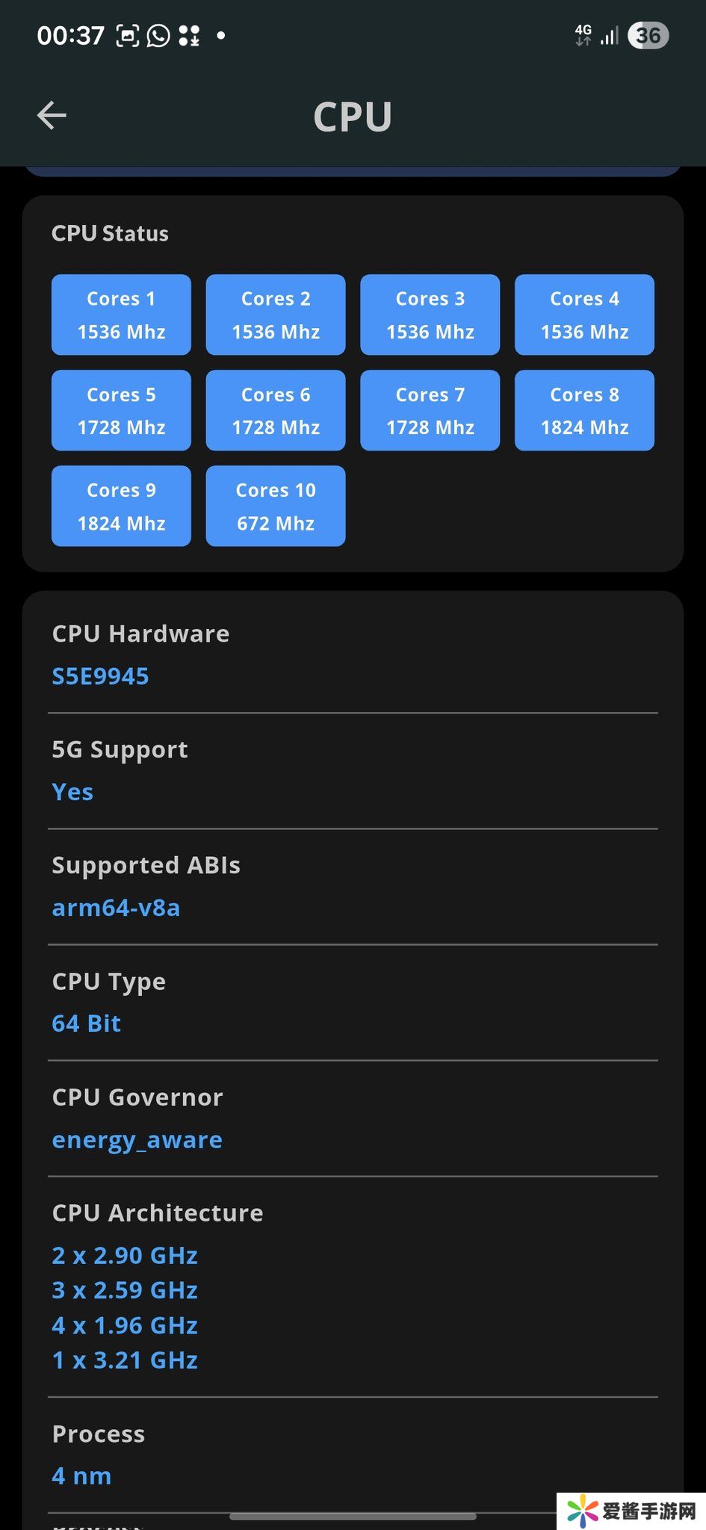Screen dimensions: 706x1530
Task: Tap the 4 nm process value
Action: pos(81,1476)
